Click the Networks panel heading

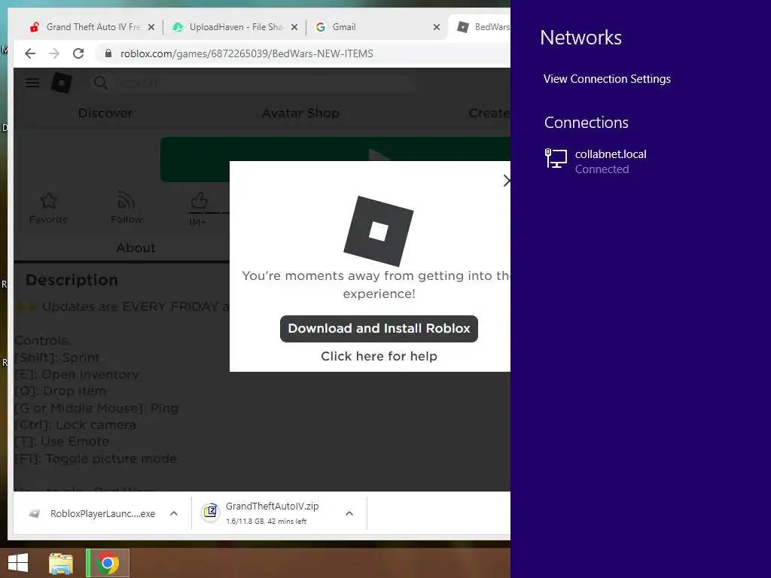[581, 38]
